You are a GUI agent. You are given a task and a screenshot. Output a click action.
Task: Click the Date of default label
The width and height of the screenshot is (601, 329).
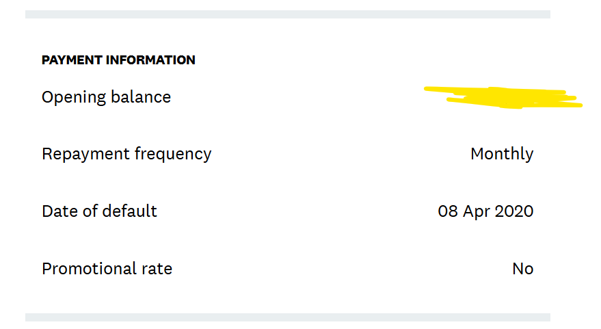(x=99, y=211)
